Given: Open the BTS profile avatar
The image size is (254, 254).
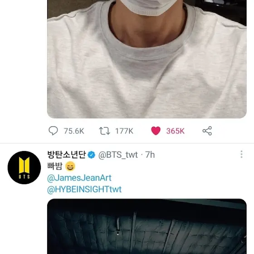Looking at the screenshot, I should [x=24, y=167].
